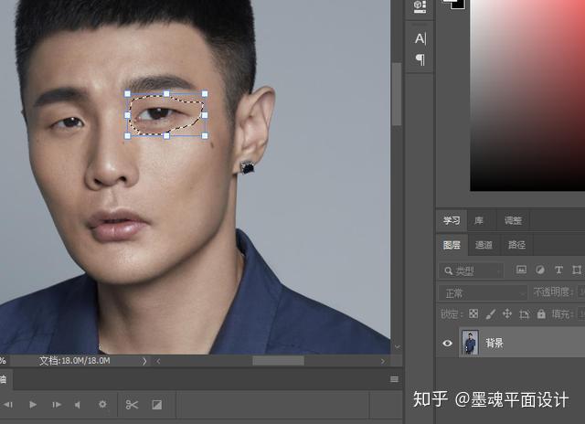Select the type layer filter icon
The height and width of the screenshot is (424, 585).
tap(558, 270)
